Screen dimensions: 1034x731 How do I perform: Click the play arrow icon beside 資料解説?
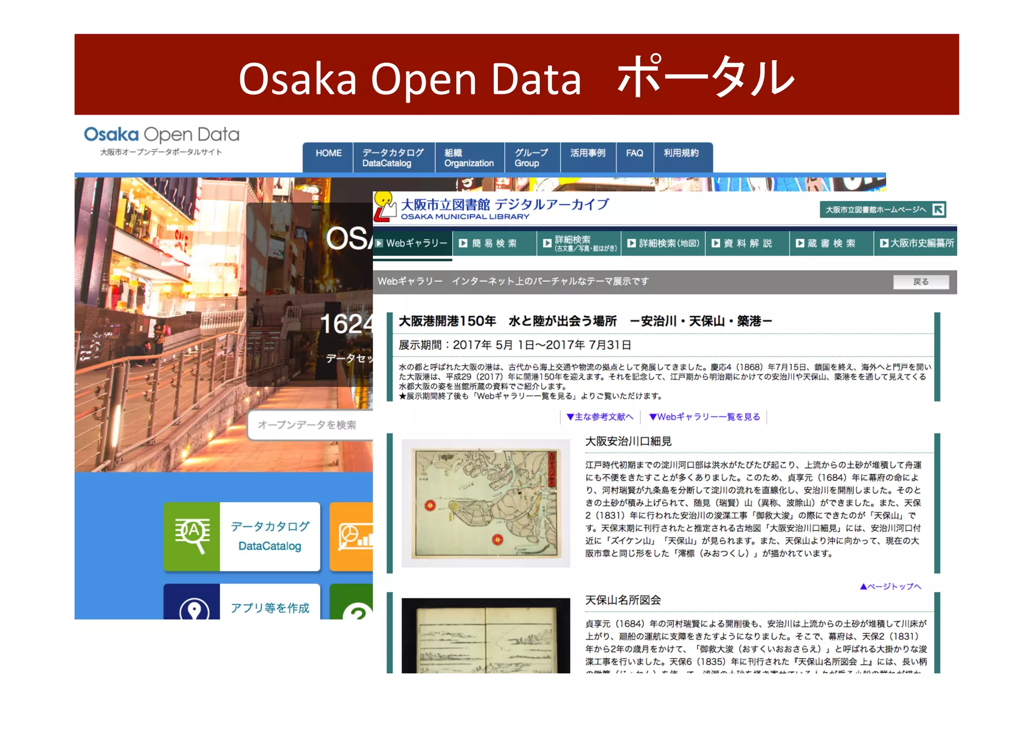(x=716, y=243)
